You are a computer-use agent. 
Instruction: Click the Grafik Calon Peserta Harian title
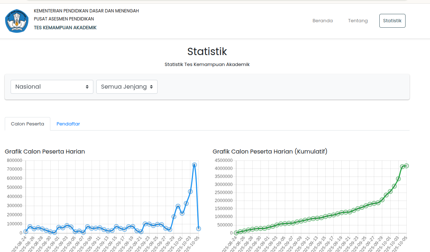pyautogui.click(x=45, y=151)
